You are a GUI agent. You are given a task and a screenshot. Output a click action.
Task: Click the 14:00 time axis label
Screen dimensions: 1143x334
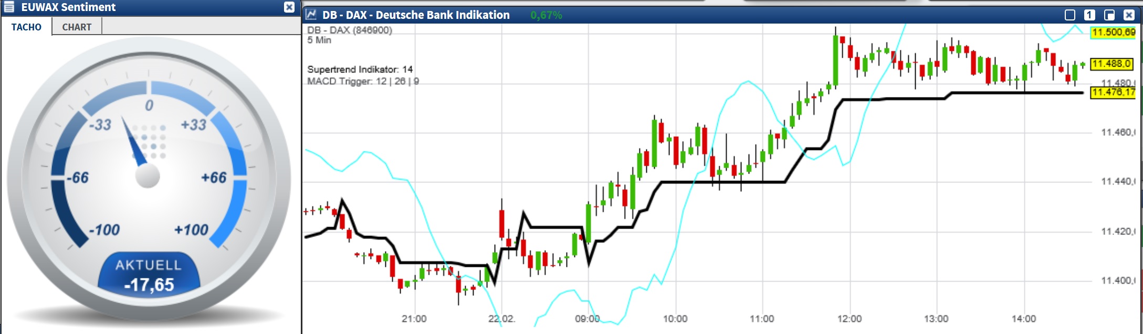pos(1023,319)
